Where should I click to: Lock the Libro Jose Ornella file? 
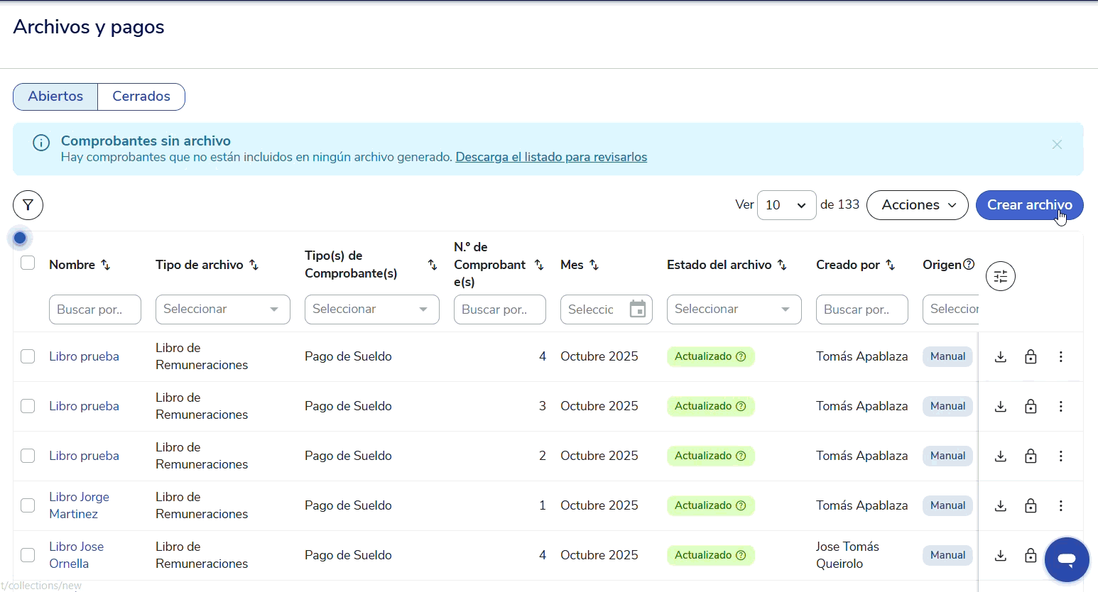[1031, 555]
